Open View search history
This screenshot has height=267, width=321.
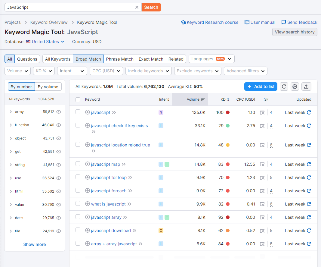pyautogui.click(x=295, y=32)
